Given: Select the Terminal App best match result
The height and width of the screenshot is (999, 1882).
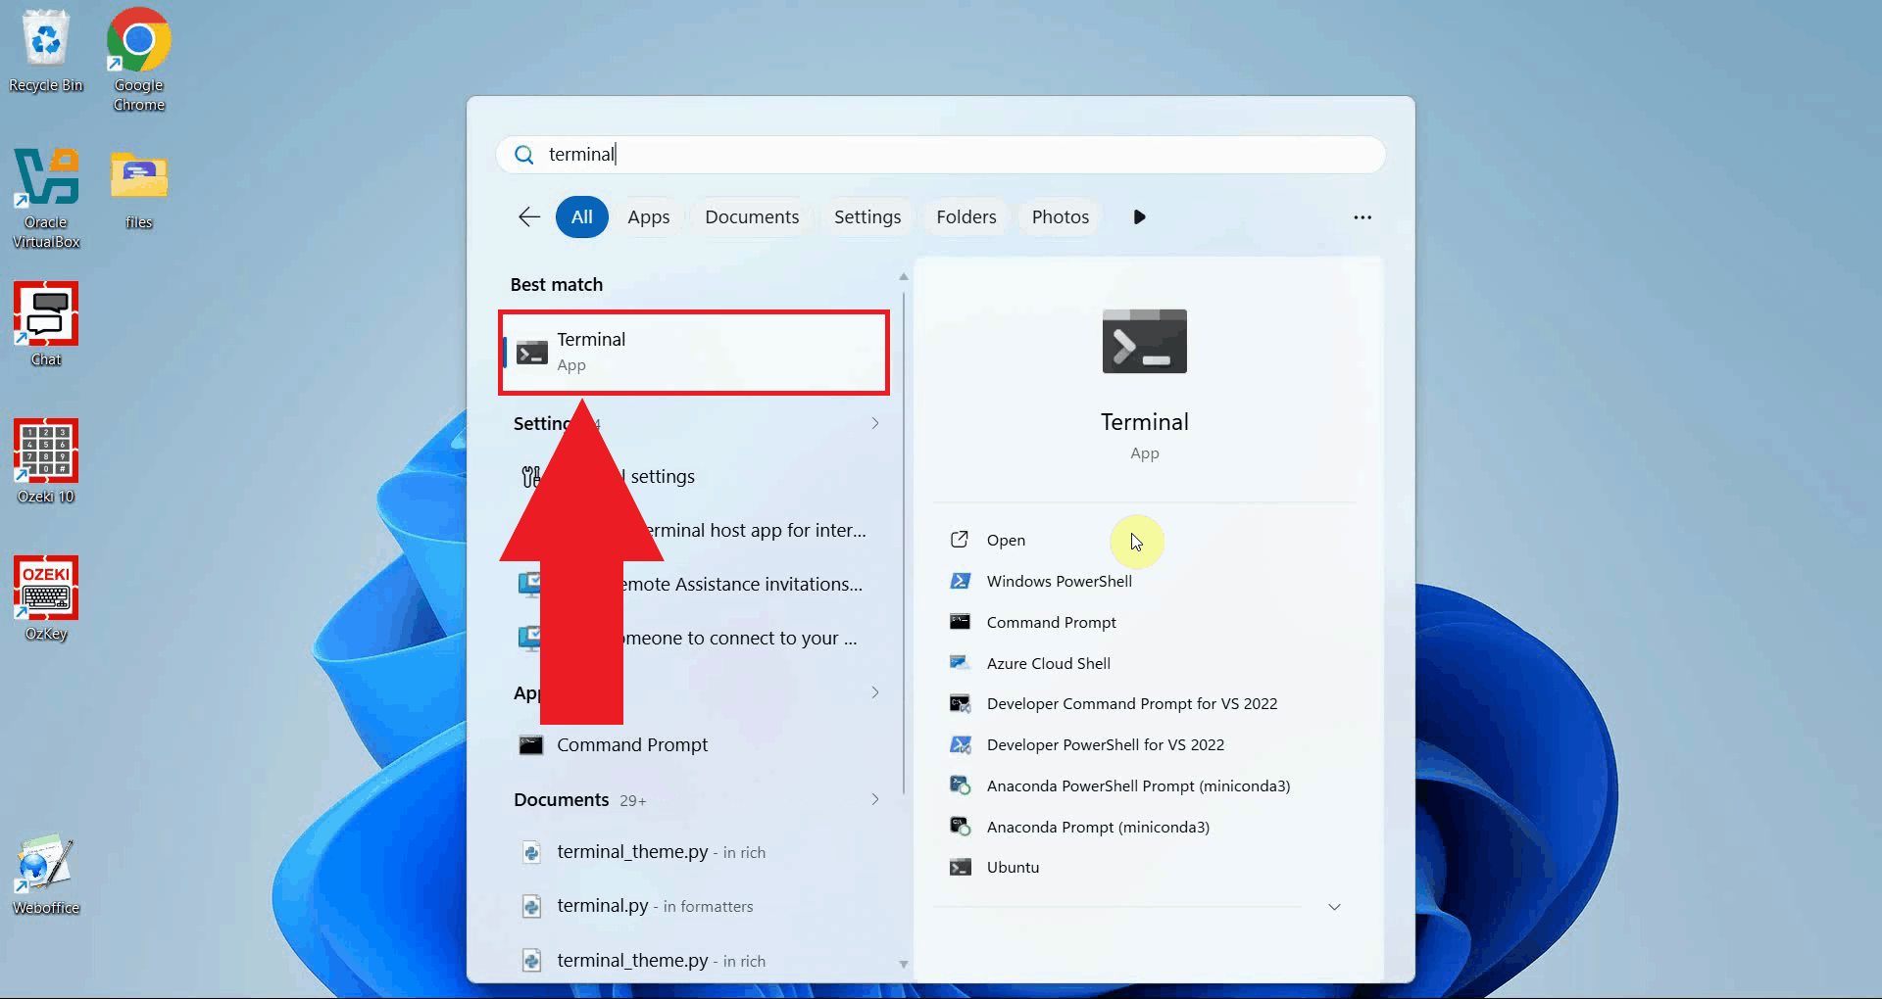Looking at the screenshot, I should [694, 353].
